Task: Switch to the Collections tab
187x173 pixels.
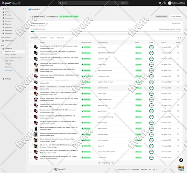Action: coord(44,38)
